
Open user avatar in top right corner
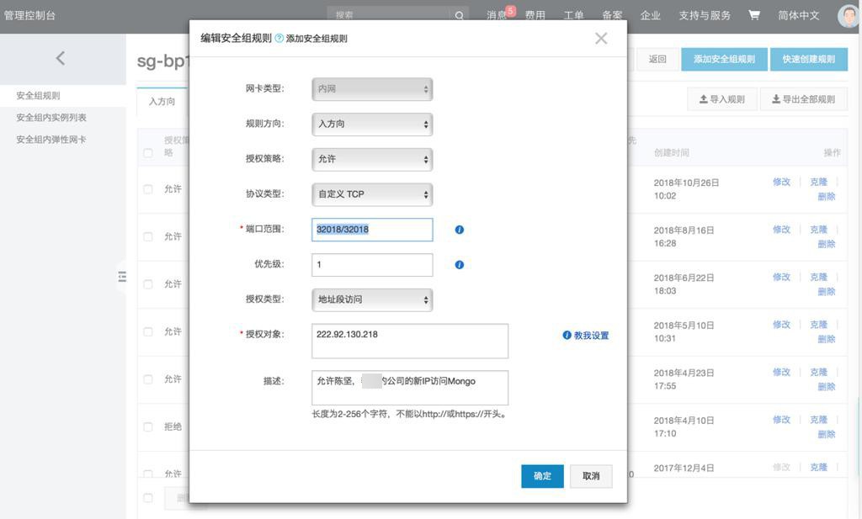point(849,15)
